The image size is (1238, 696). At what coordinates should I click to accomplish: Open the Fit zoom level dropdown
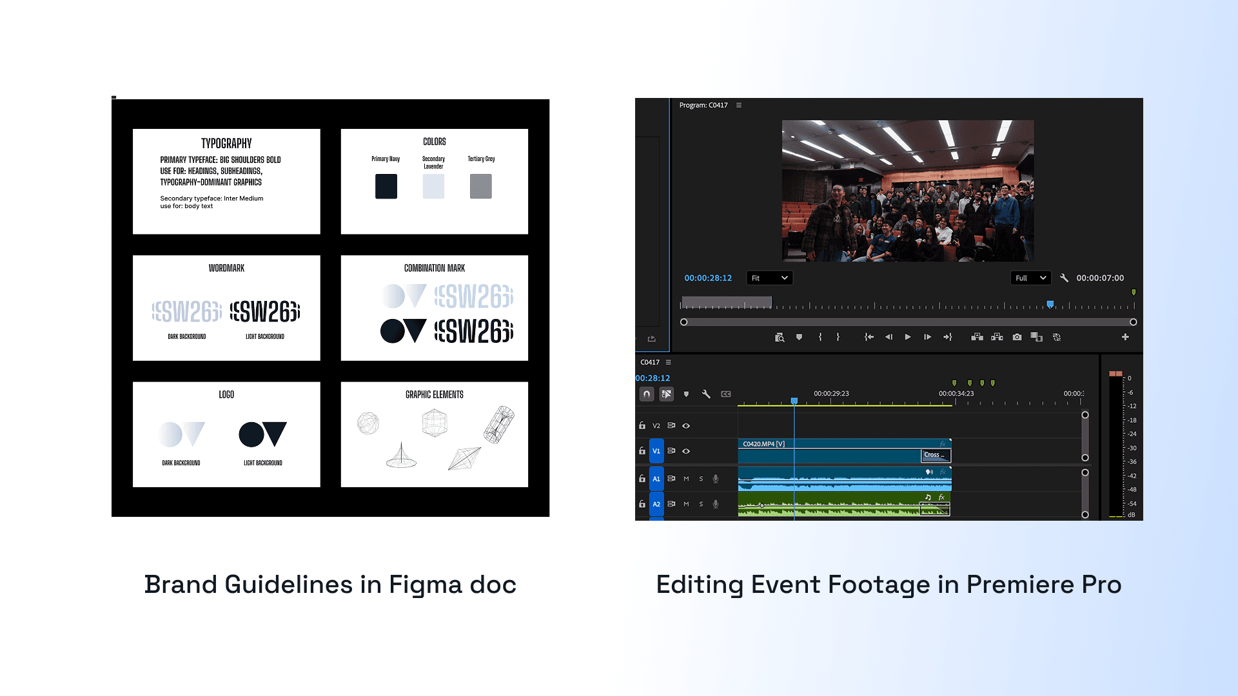pos(769,278)
